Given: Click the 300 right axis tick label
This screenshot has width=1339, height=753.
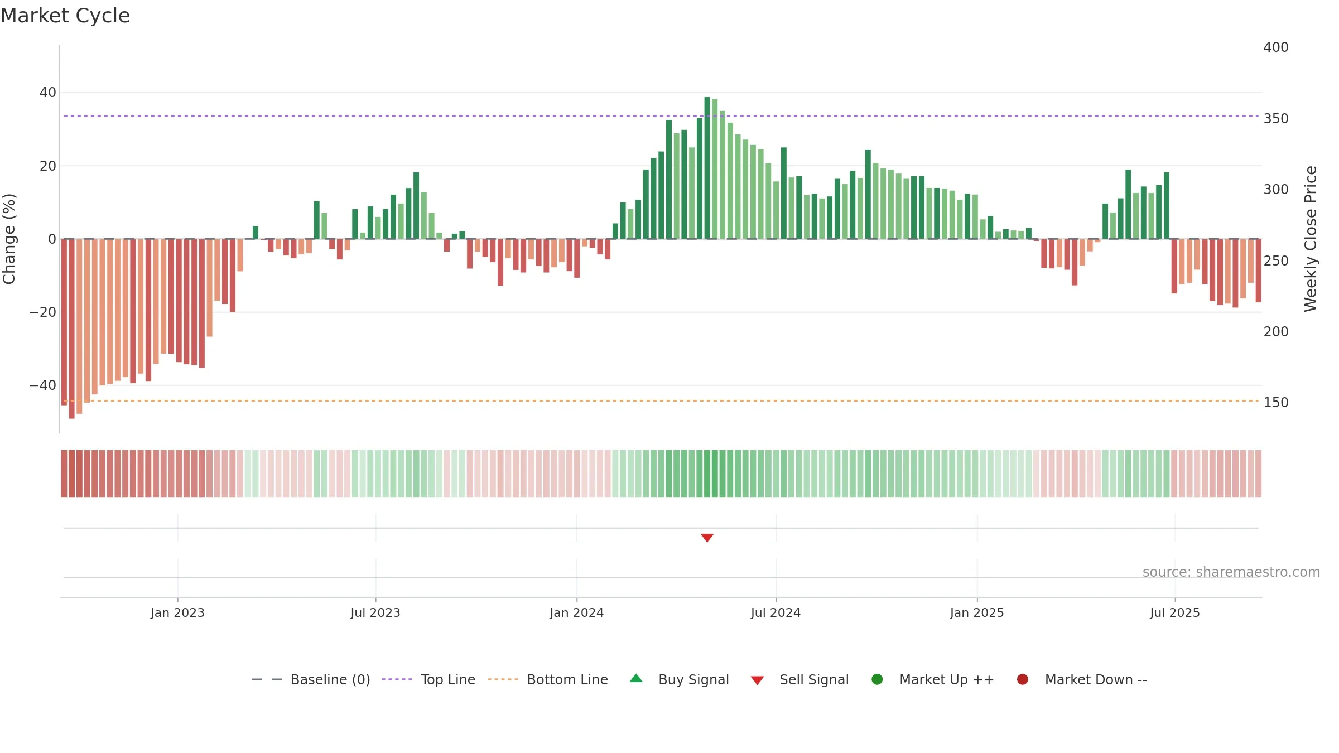Looking at the screenshot, I should (x=1276, y=190).
